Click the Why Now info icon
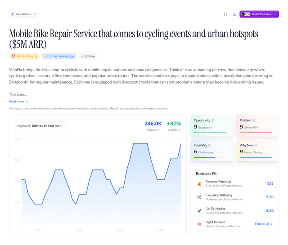The width and height of the screenshot is (288, 245). 256,145
